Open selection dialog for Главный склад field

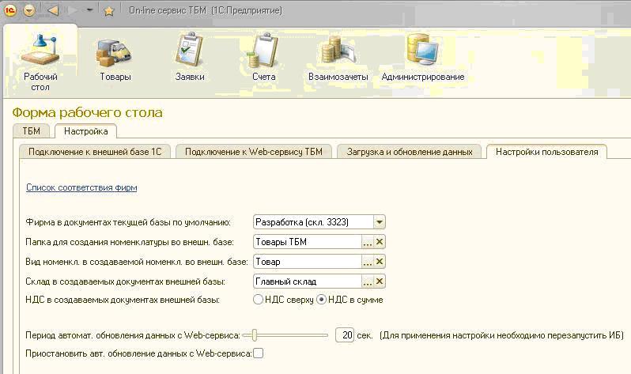tap(368, 281)
